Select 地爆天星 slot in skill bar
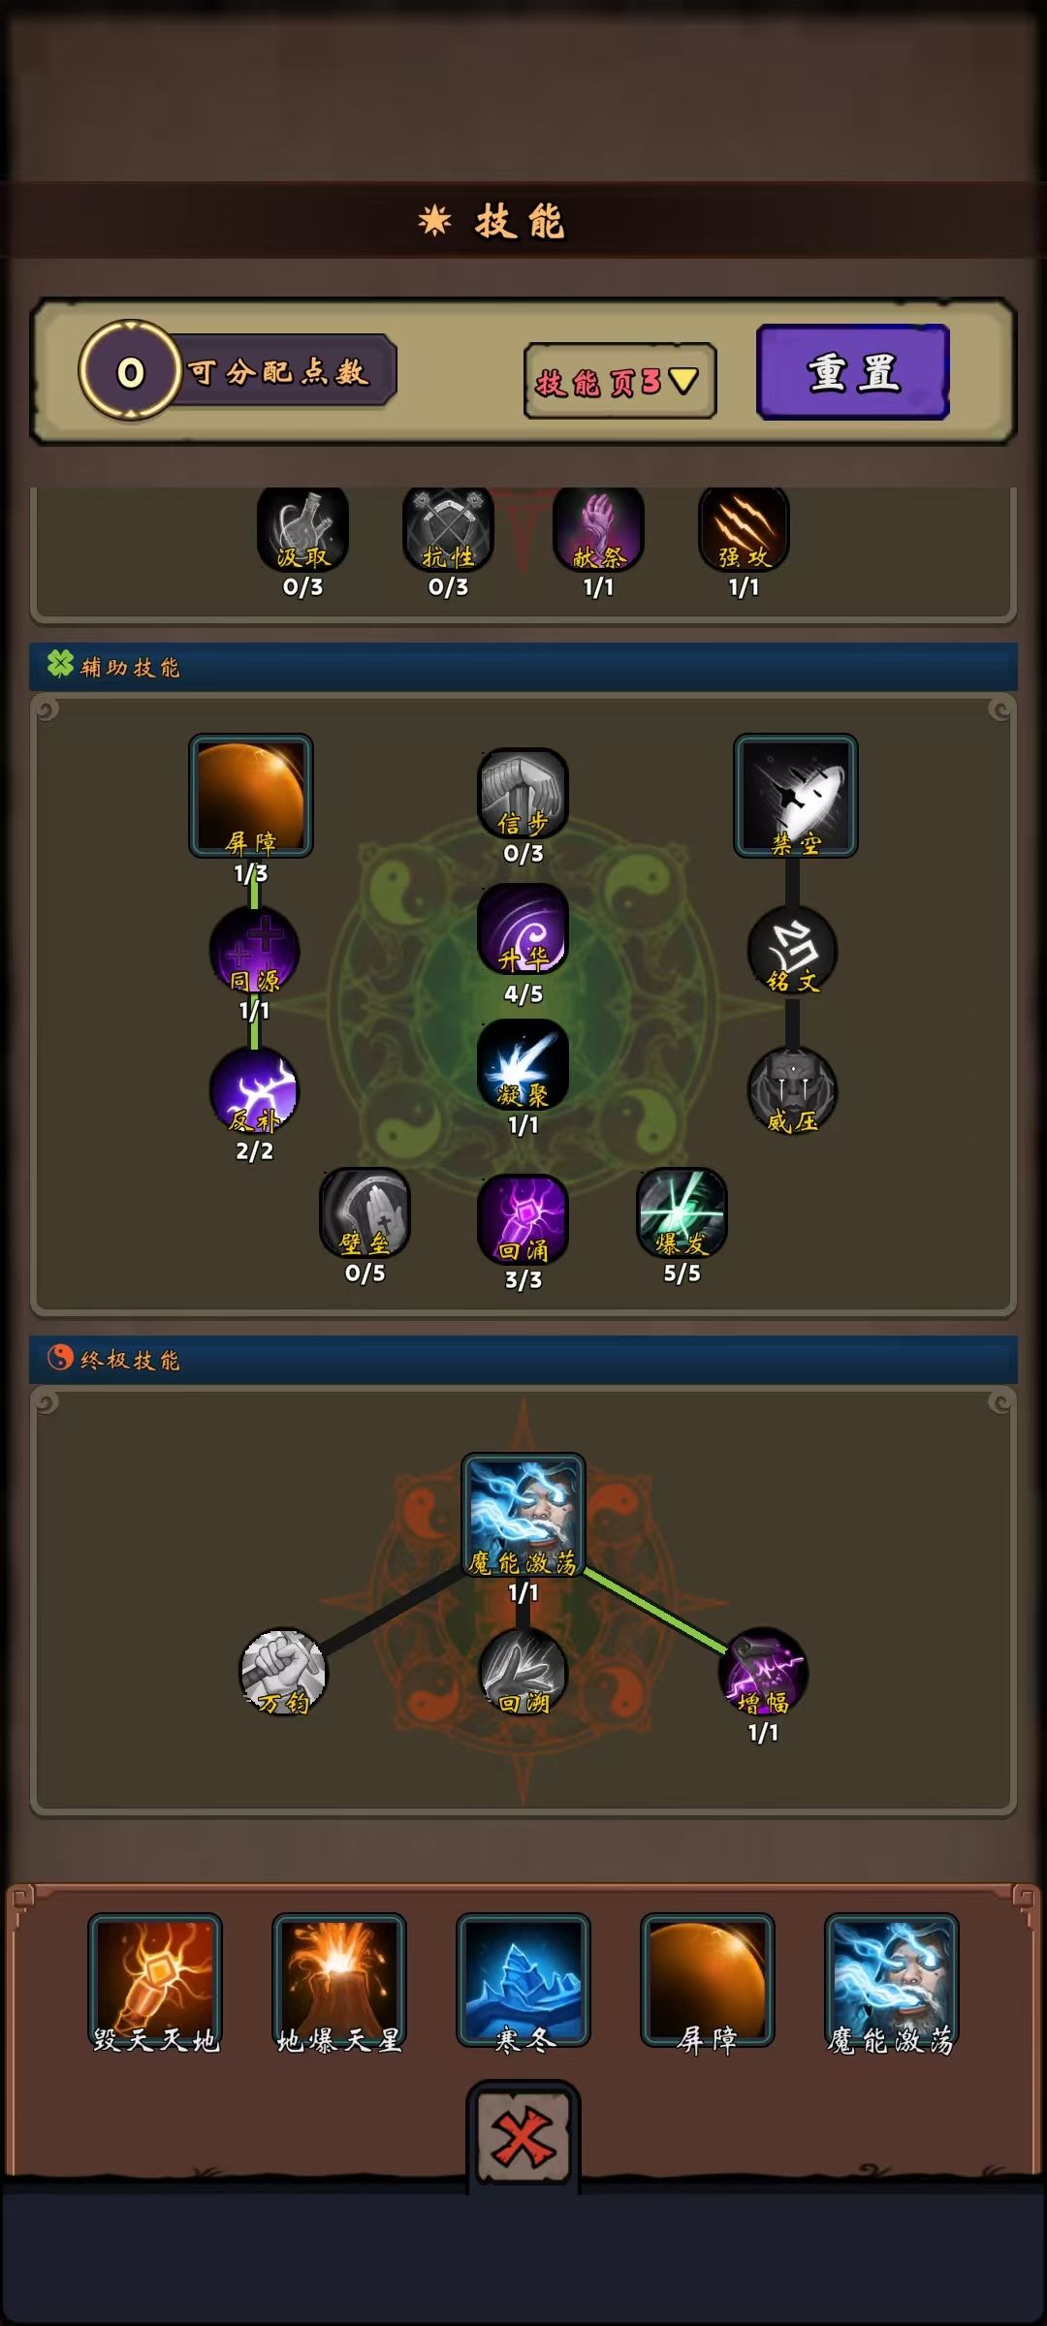Image resolution: width=1047 pixels, height=2326 pixels. [x=339, y=1980]
